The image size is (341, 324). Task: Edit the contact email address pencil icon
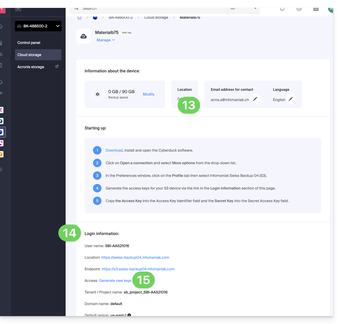255,99
